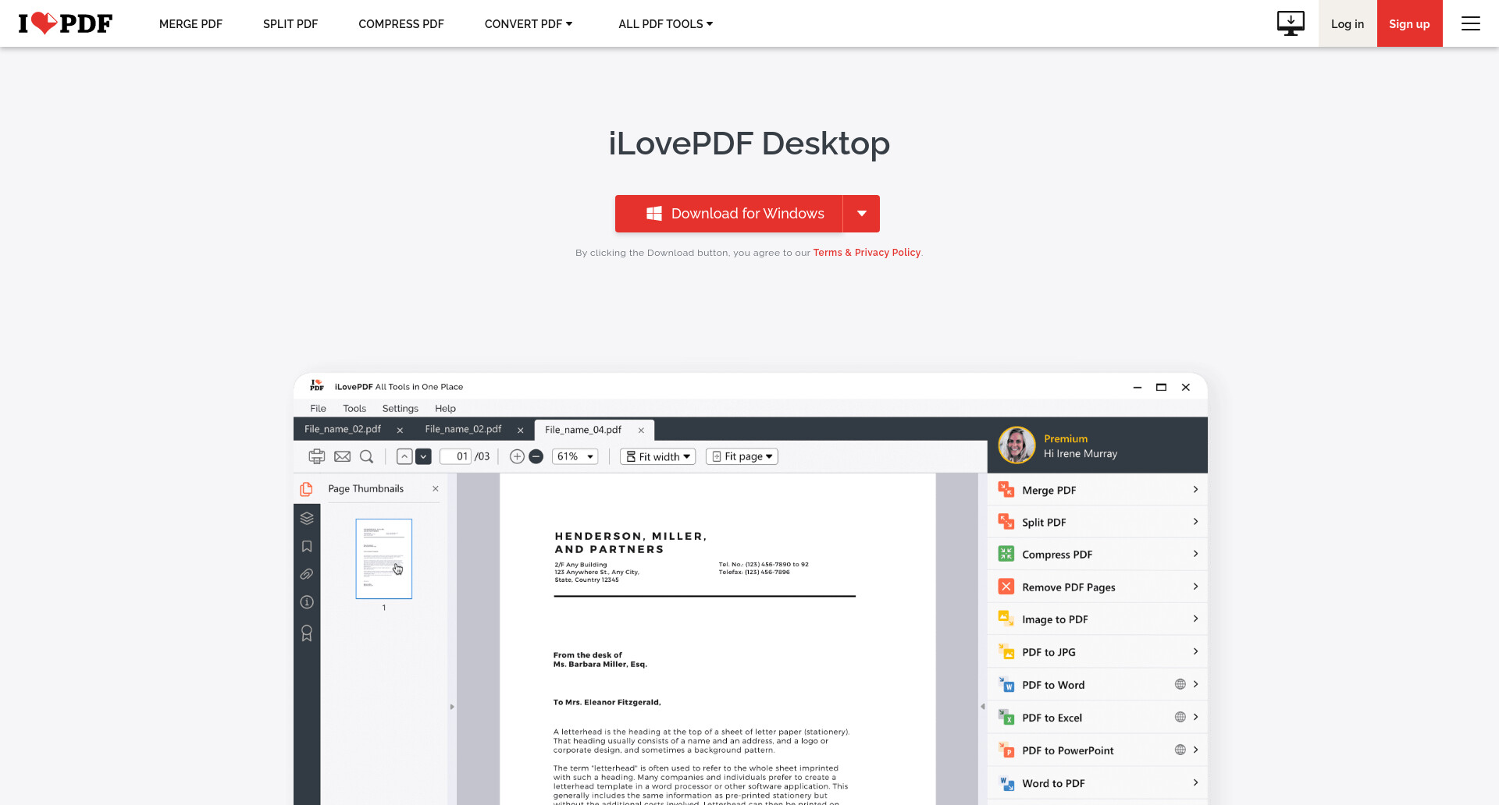Click the PDF to JPG icon
Screen dimensions: 1499x805
pos(1006,651)
